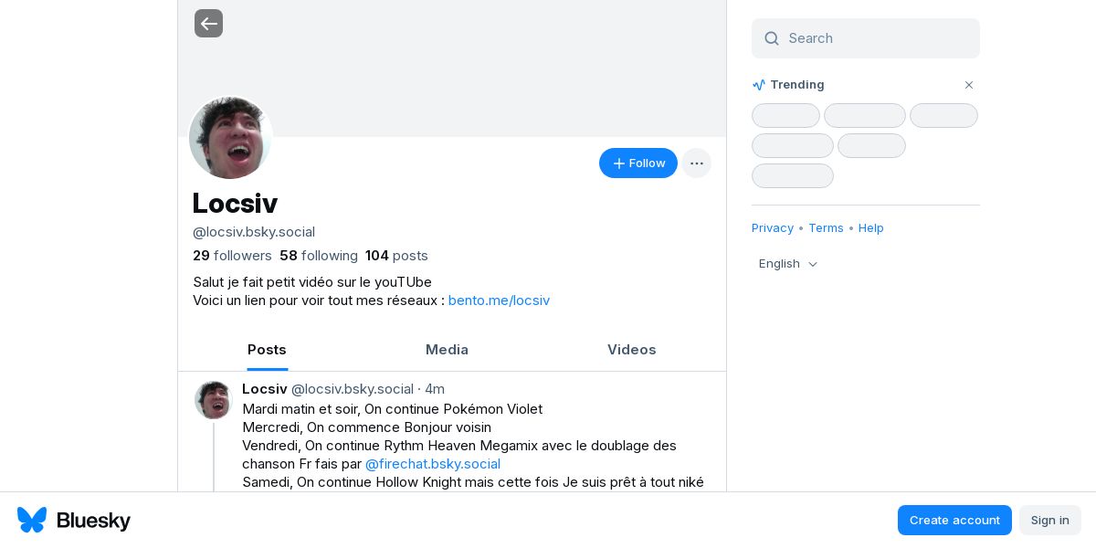Open the Terms link
This screenshot has height=548, width=1096.
(826, 228)
